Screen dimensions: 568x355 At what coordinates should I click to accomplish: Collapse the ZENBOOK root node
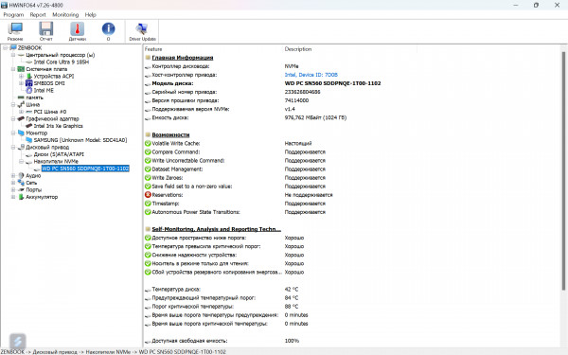[5, 48]
